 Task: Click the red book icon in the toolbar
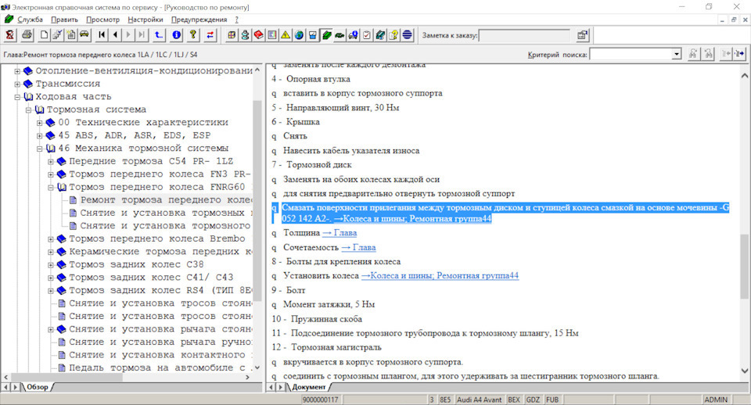pos(259,35)
